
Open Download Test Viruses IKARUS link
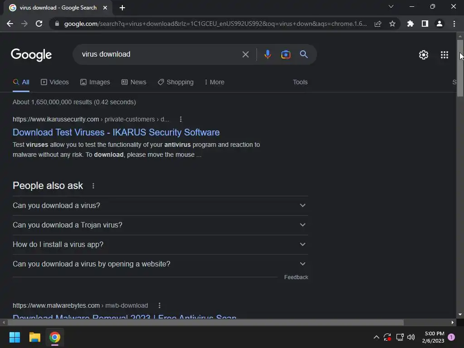(x=116, y=132)
